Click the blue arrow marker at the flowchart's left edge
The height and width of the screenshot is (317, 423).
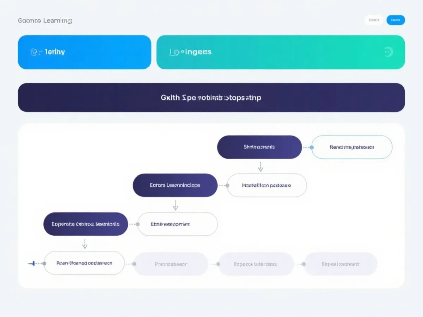click(x=32, y=263)
